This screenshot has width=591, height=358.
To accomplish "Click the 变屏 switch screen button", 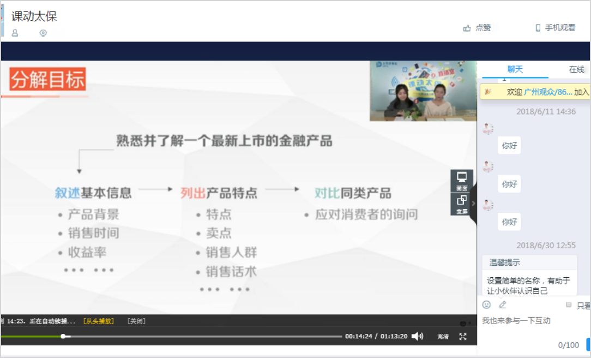I will pos(461,204).
